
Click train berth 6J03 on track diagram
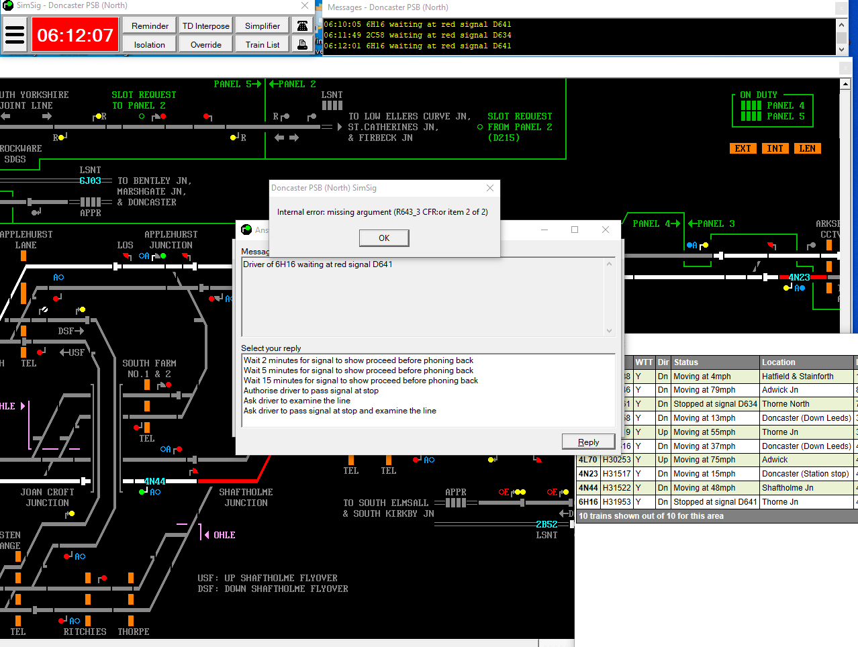(90, 181)
